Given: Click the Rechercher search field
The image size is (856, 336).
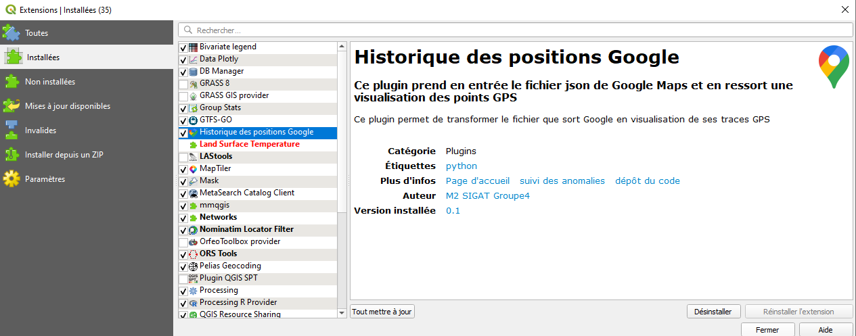Looking at the screenshot, I should point(516,30).
